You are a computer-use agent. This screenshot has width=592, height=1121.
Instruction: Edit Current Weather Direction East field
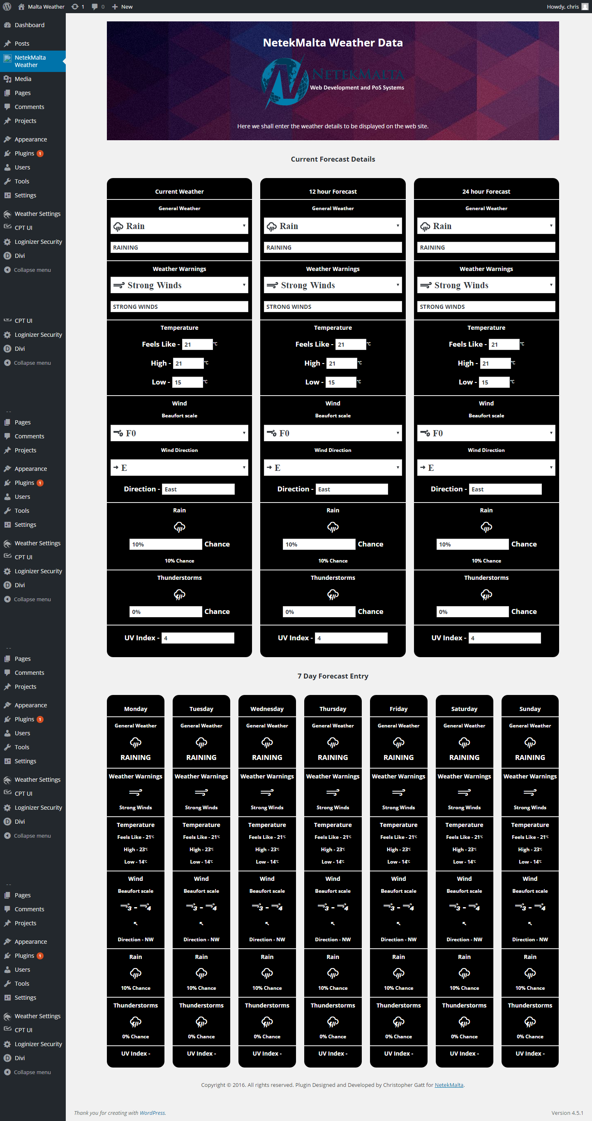pyautogui.click(x=198, y=489)
